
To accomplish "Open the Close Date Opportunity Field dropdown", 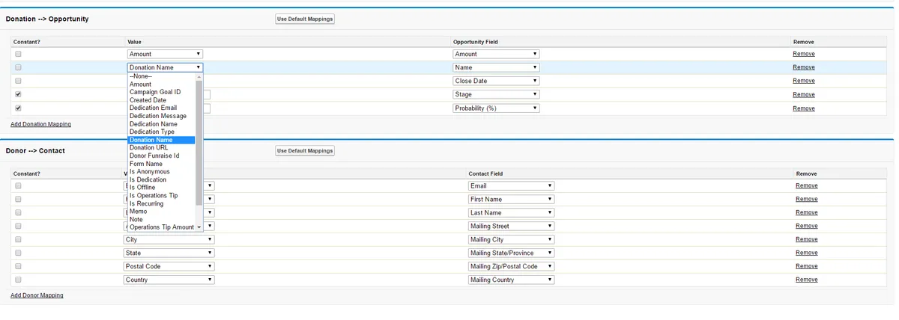I will [496, 81].
